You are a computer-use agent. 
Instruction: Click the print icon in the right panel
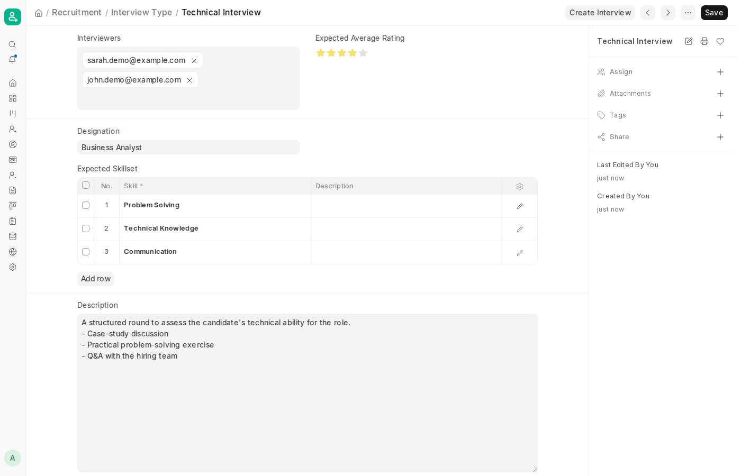704,41
